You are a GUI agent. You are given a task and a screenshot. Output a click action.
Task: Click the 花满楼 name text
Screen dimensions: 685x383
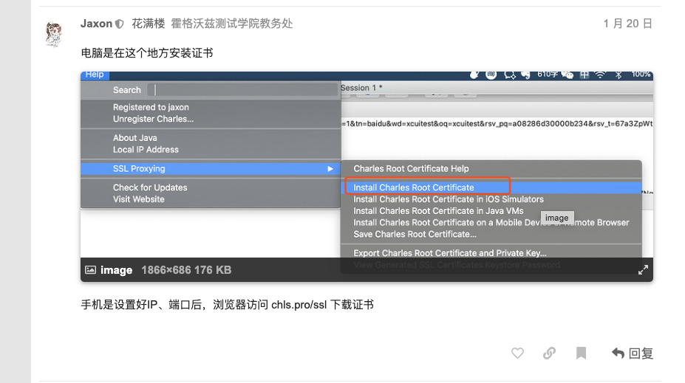(148, 24)
